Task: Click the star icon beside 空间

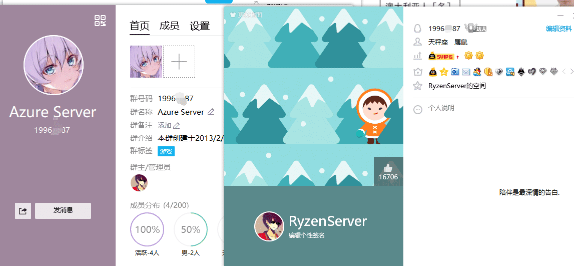Action: coord(417,86)
